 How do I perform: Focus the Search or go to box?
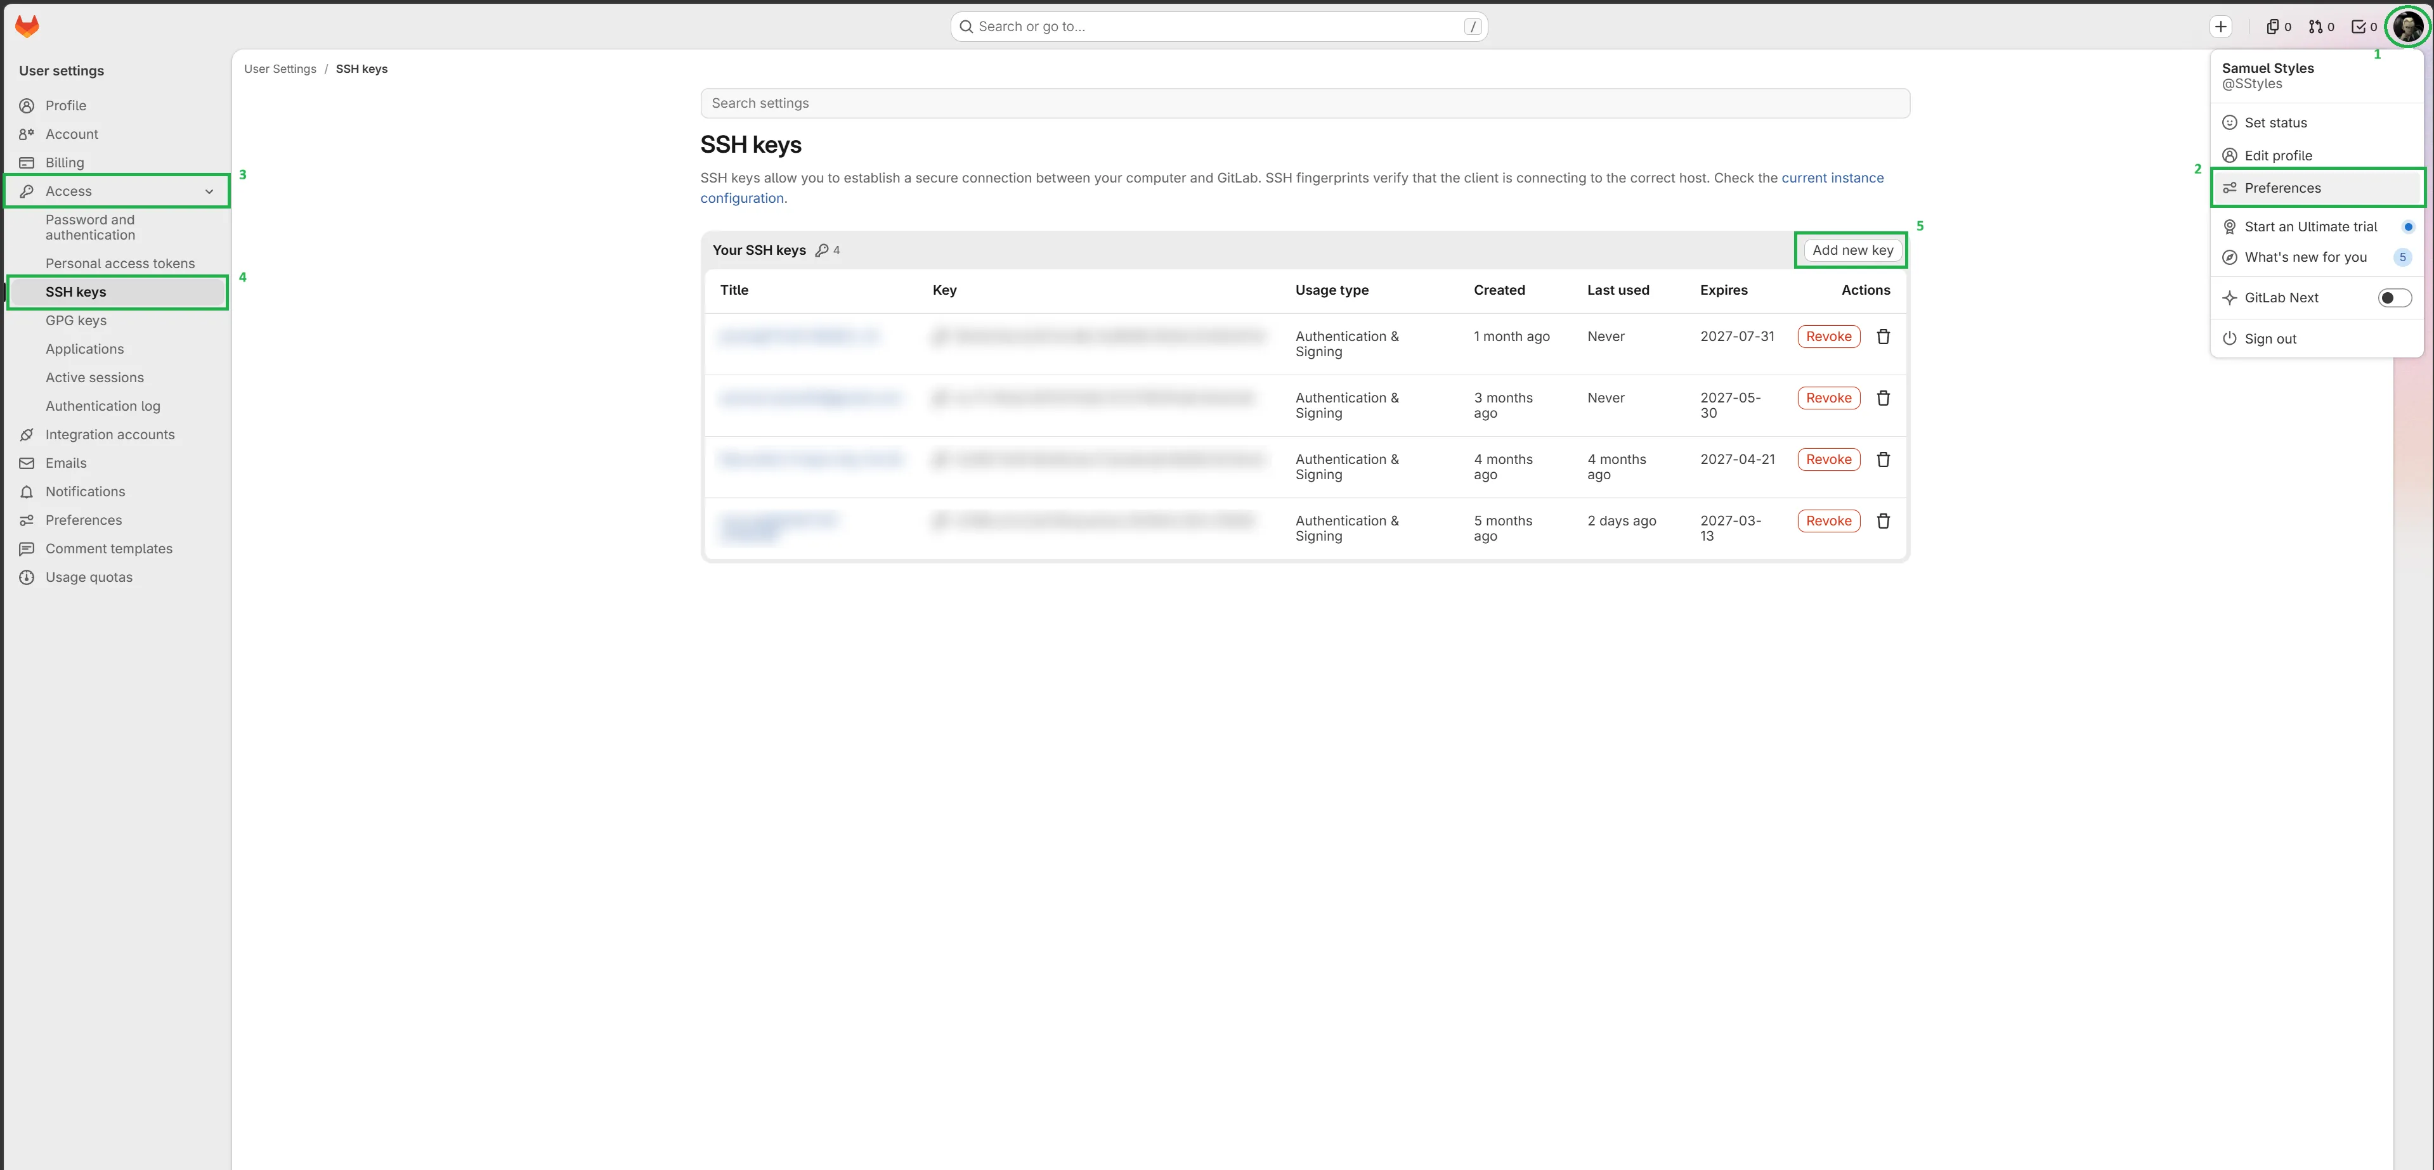point(1219,27)
